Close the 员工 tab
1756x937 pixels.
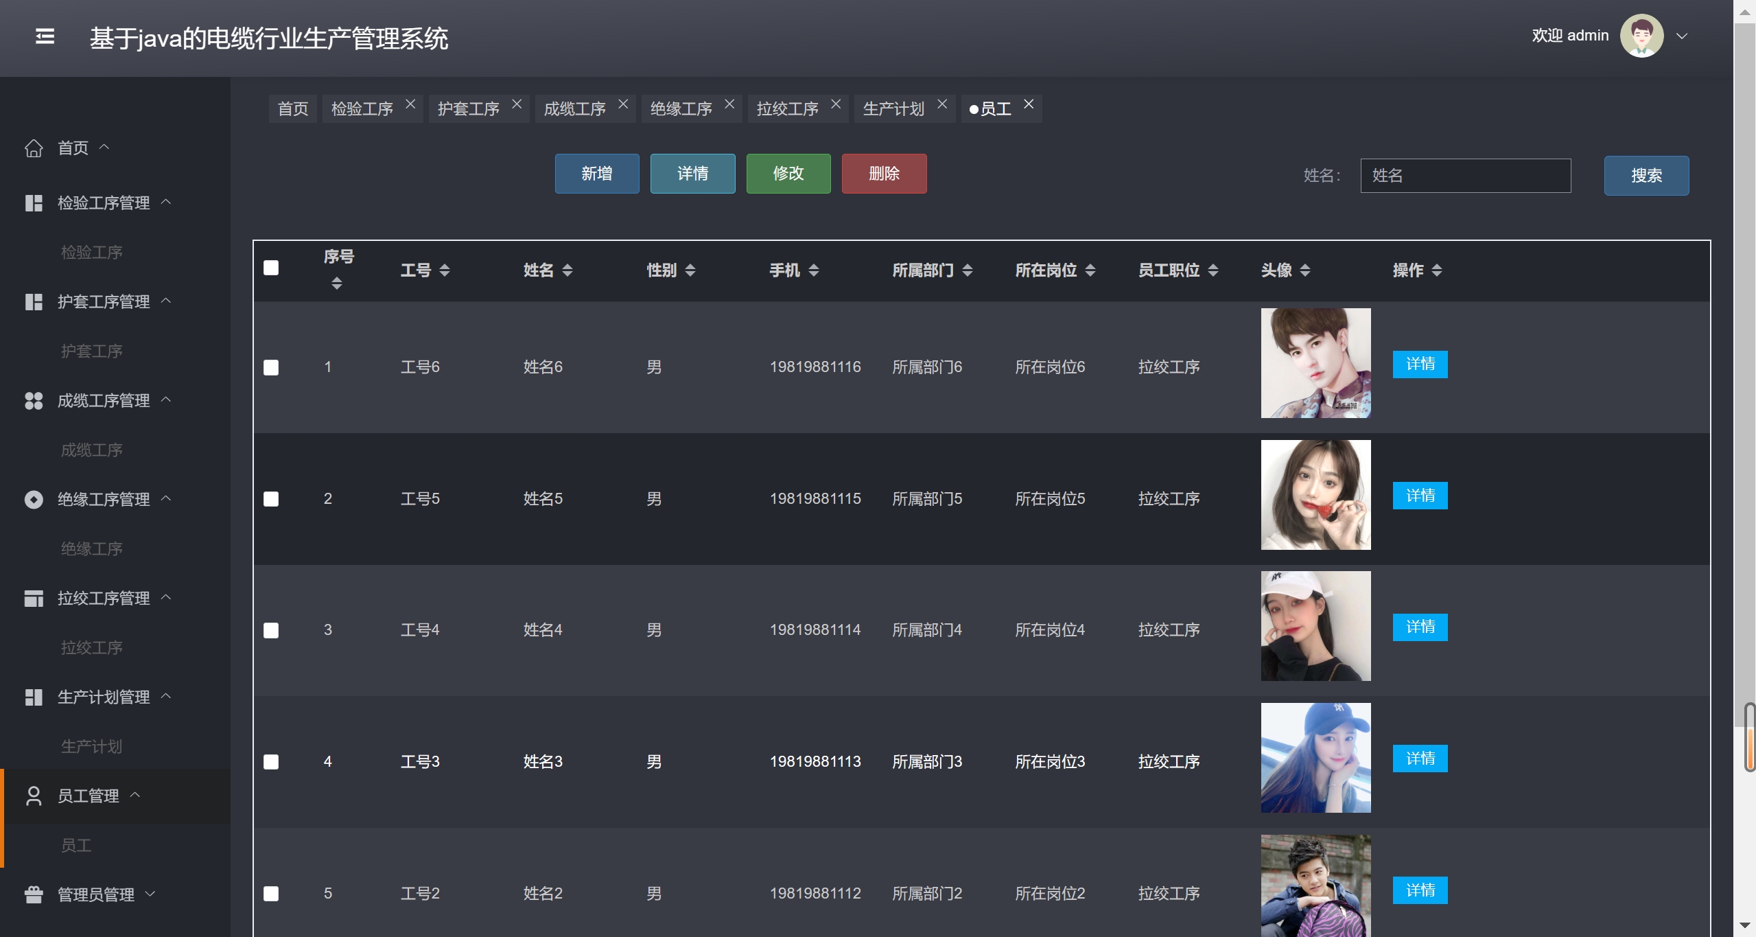[x=1029, y=104]
